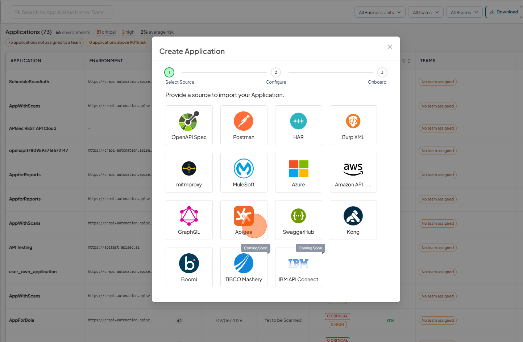The image size is (523, 342).
Task: Click the 0 HIGH badge for AppForBola
Action: (x=337, y=325)
